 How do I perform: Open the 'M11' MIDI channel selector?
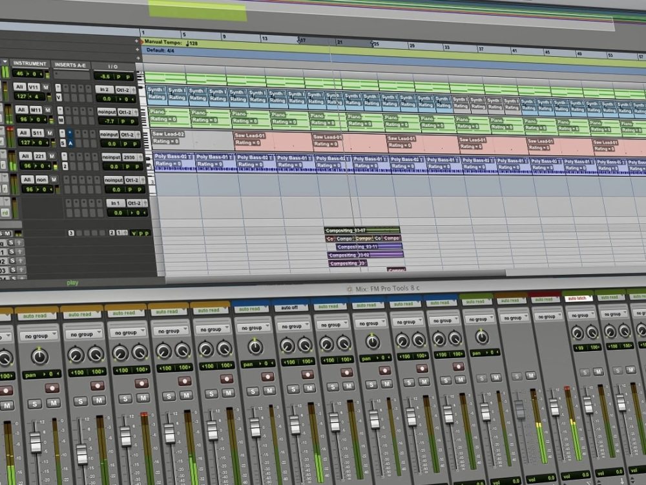[36, 110]
